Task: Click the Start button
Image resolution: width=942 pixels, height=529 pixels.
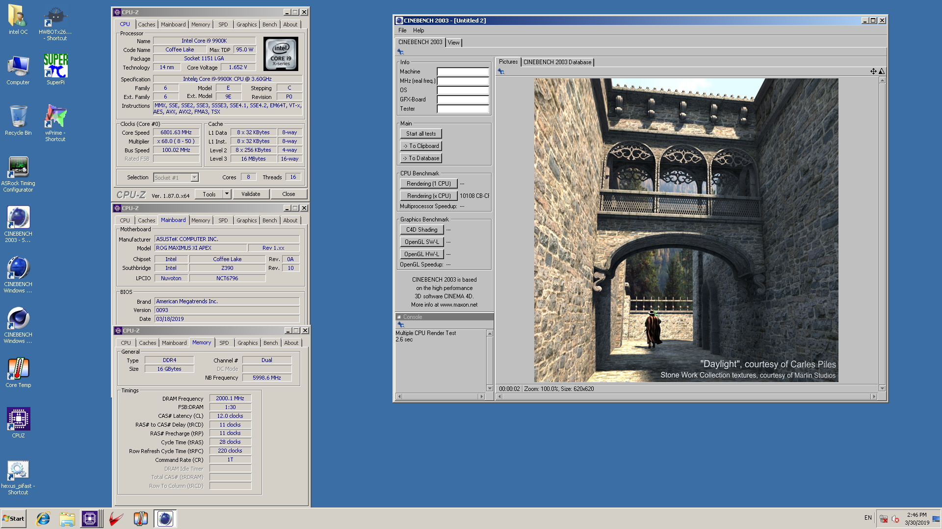Action: tap(14, 519)
